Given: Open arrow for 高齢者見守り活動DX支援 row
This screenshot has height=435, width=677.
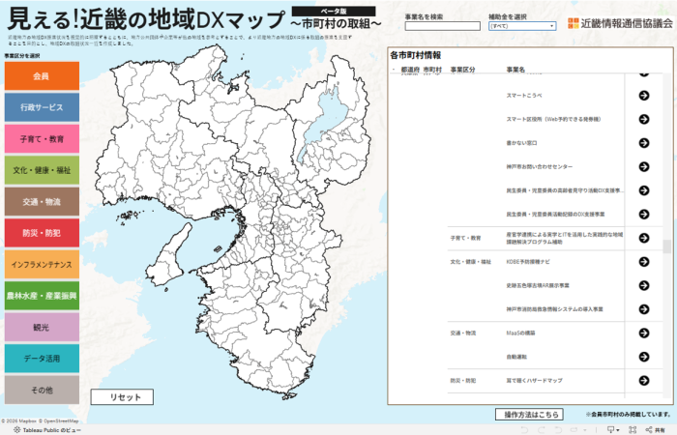Looking at the screenshot, I should (644, 190).
